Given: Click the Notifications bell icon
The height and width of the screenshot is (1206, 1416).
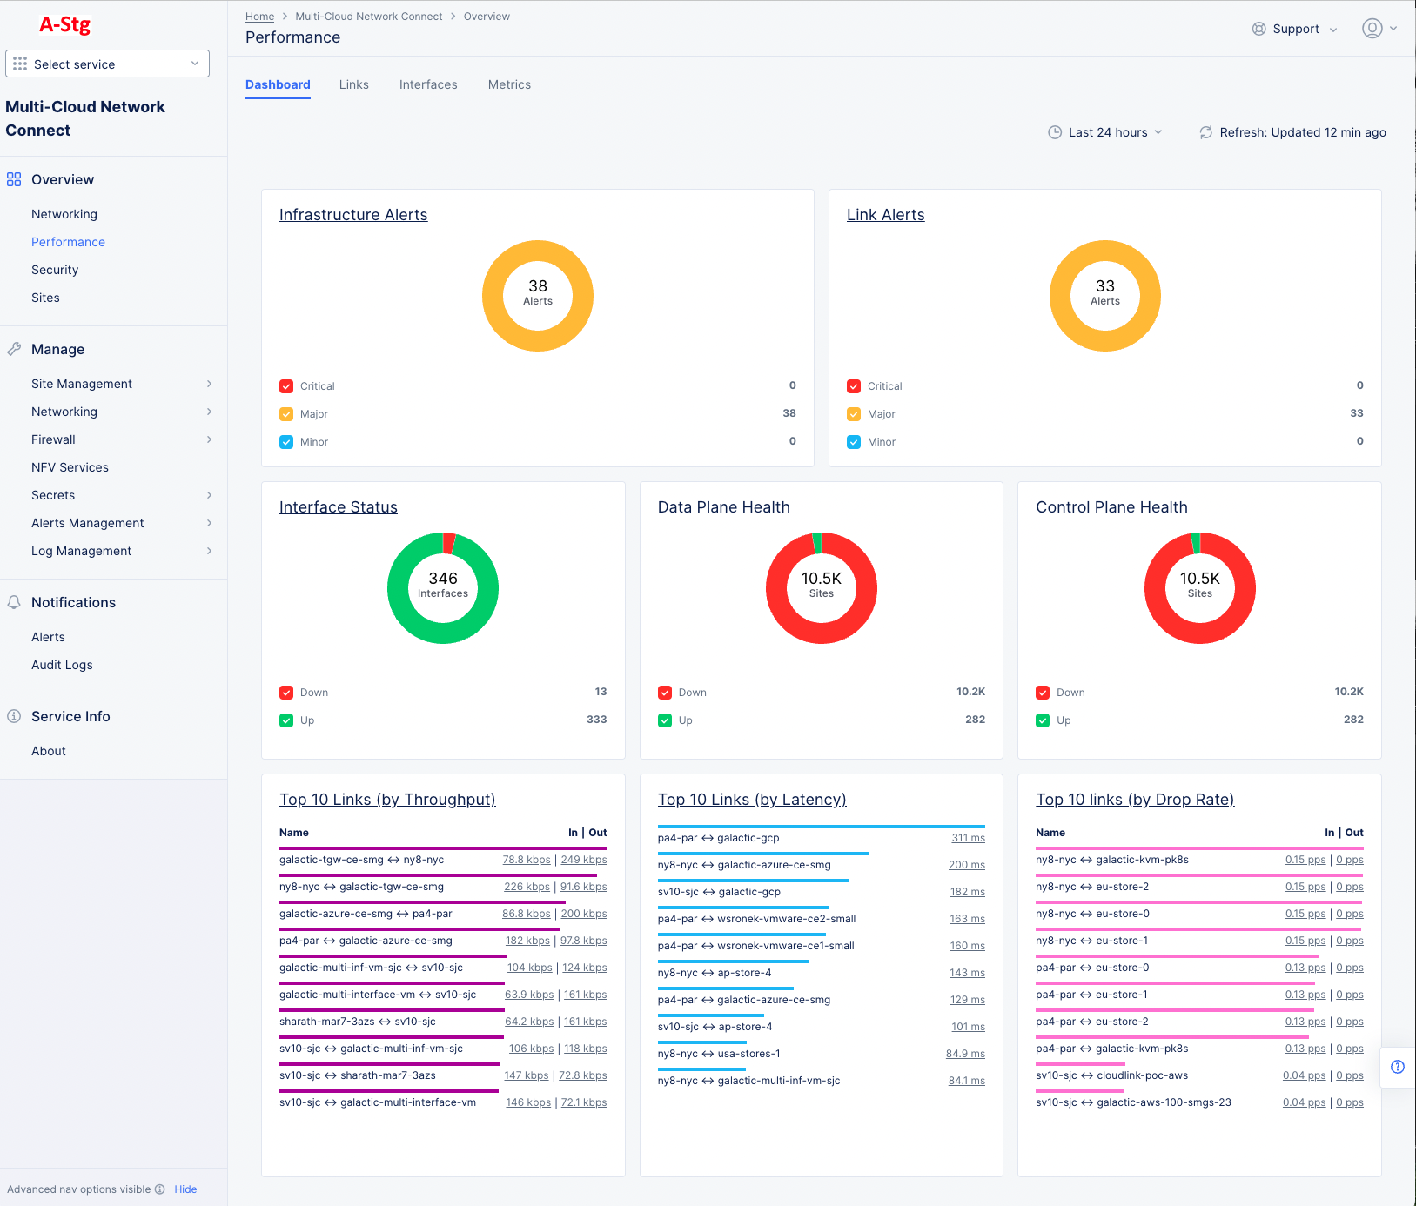Looking at the screenshot, I should 14,602.
